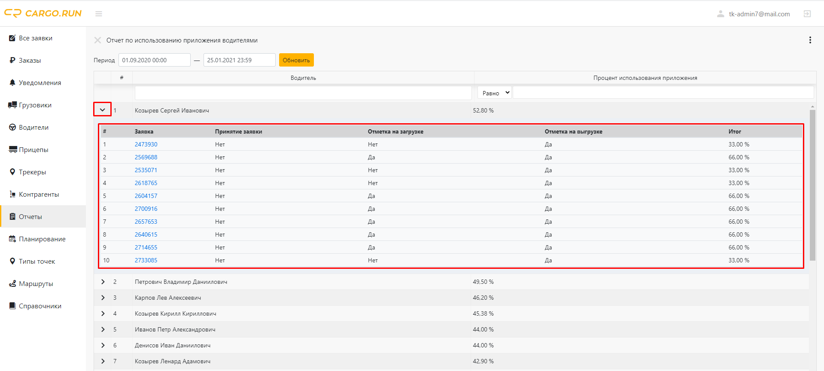The image size is (824, 371).
Task: Toggle the hamburger sidebar menu icon
Action: [99, 14]
